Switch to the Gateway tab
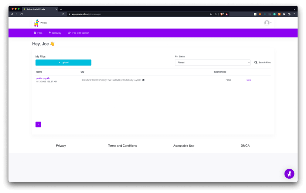The height and width of the screenshot is (193, 306). 55,33
